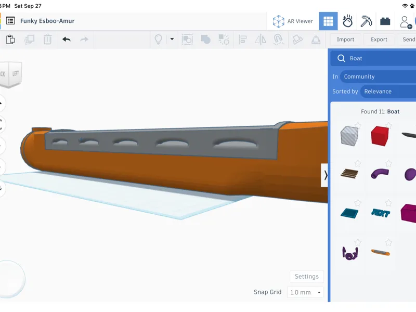This screenshot has width=416, height=312.
Task: Select the teal TEXT shape
Action: click(x=381, y=213)
